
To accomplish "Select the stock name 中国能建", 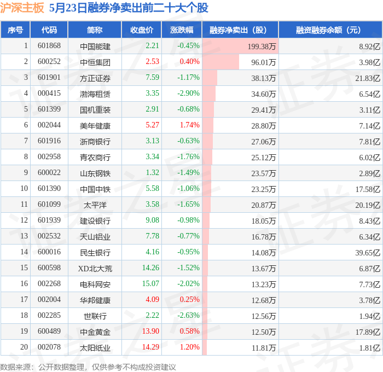I will [x=95, y=46].
